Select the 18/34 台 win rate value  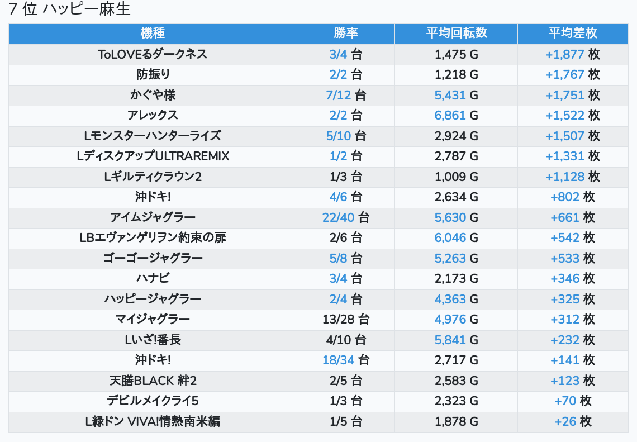(346, 360)
